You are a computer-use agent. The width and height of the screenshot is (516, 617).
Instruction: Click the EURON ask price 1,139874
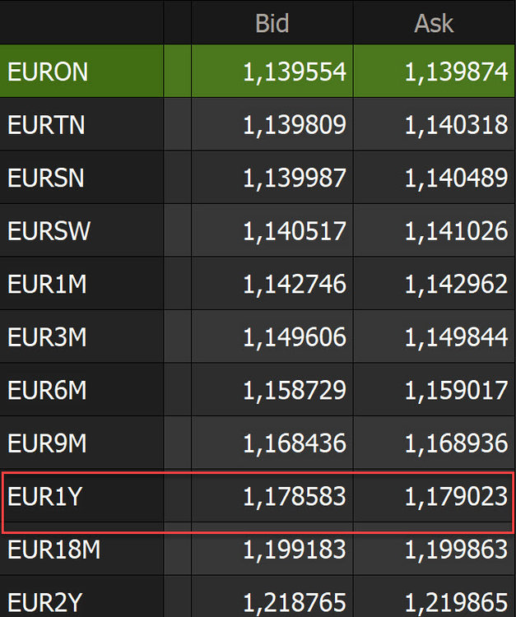pos(456,72)
